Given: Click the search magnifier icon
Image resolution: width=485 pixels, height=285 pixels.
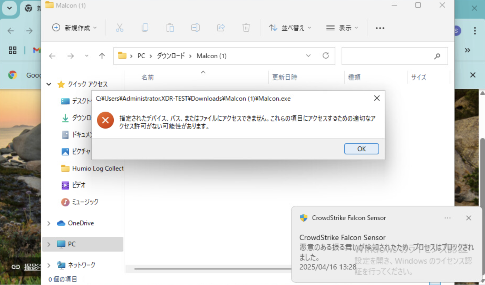Looking at the screenshot, I should pyautogui.click(x=437, y=56).
